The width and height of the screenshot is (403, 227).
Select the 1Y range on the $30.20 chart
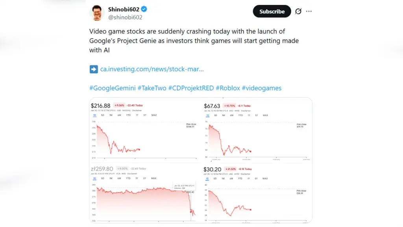click(248, 178)
